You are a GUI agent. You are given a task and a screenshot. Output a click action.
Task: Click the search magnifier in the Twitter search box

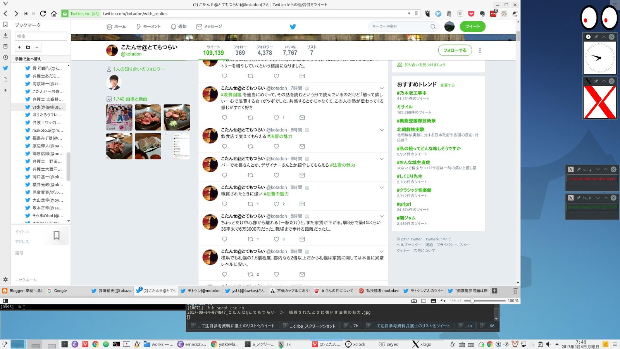(433, 26)
